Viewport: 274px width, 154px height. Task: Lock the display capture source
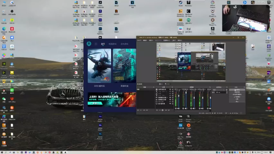173,104
